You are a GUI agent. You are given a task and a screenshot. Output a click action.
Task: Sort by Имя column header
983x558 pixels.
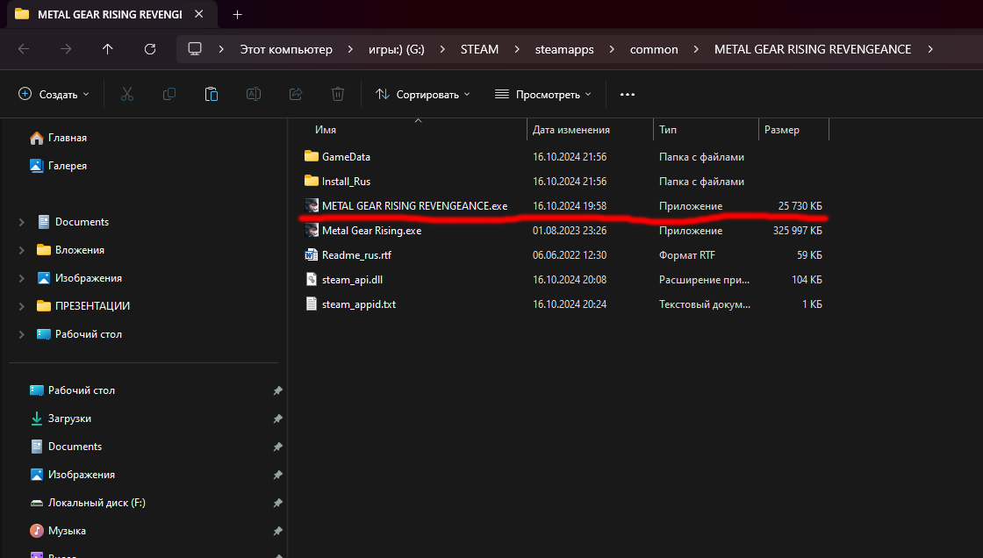click(326, 130)
